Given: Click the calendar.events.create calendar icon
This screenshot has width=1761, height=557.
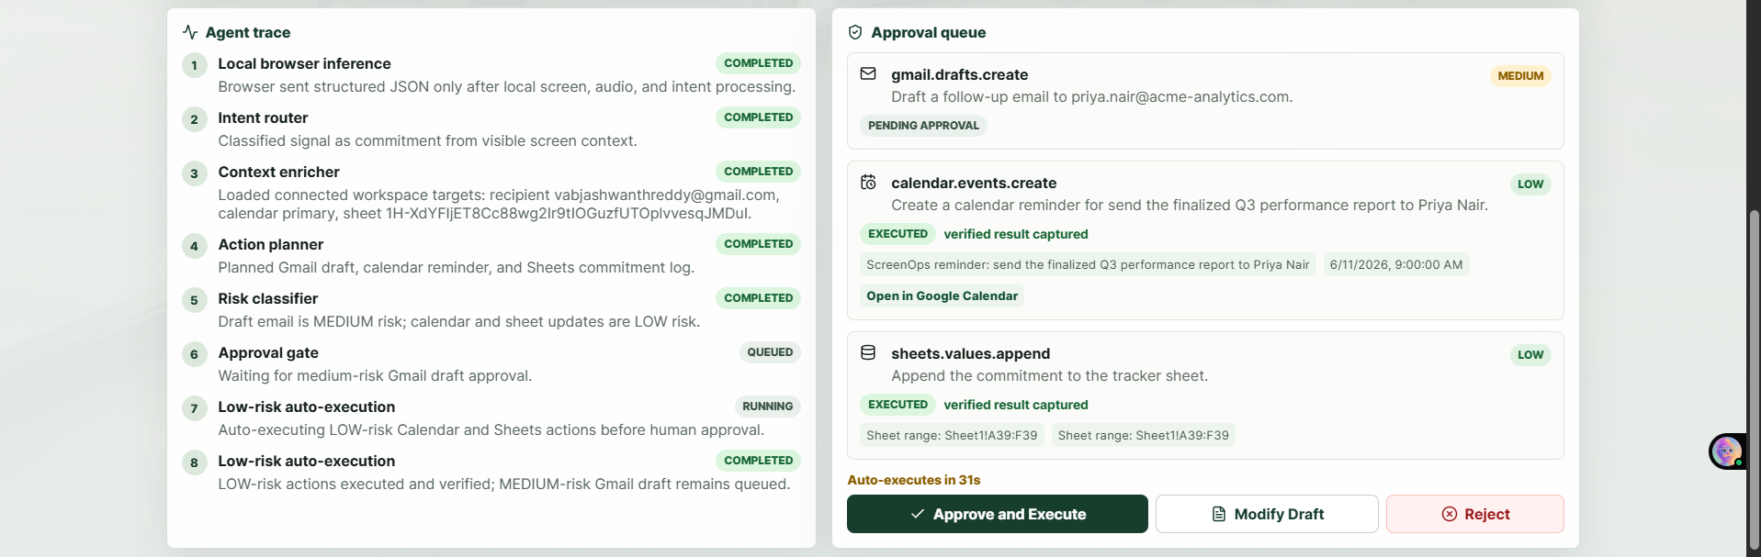Looking at the screenshot, I should tap(868, 182).
